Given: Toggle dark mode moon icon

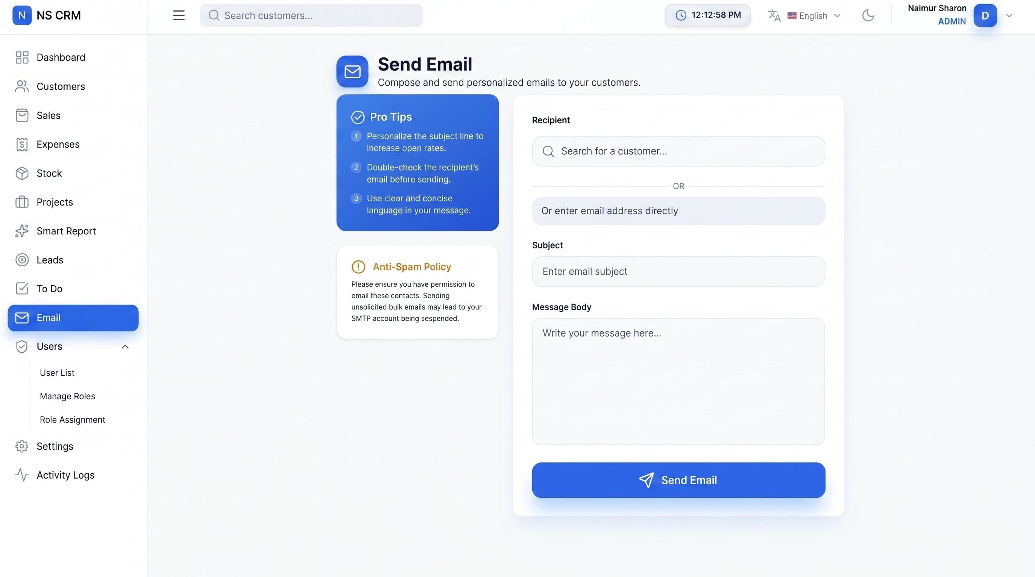Looking at the screenshot, I should [868, 15].
